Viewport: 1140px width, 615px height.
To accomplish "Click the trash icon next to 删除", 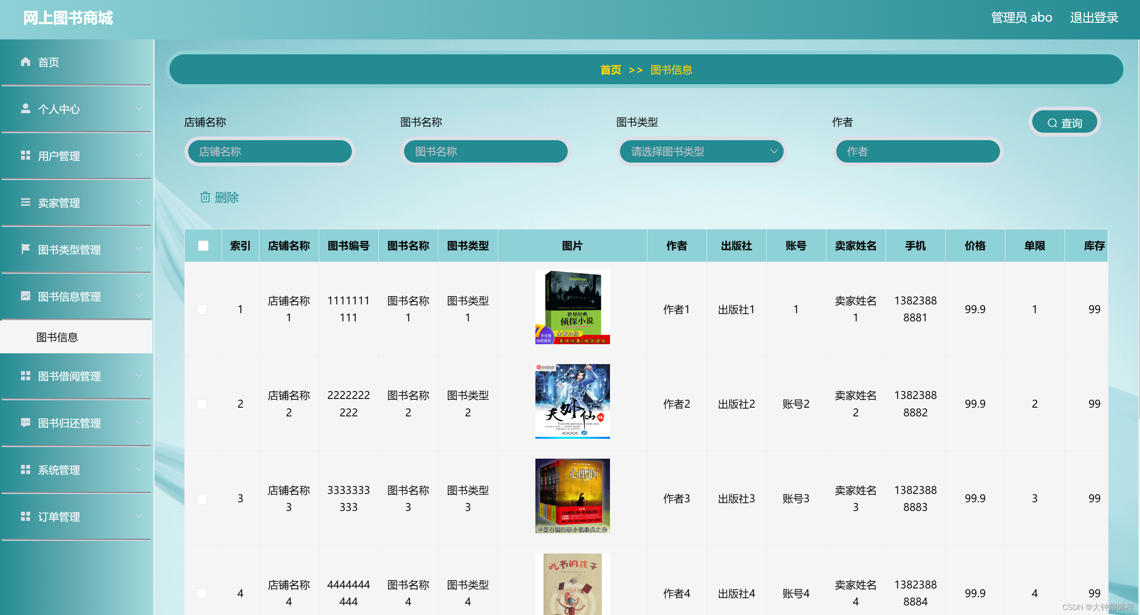I will pos(205,197).
